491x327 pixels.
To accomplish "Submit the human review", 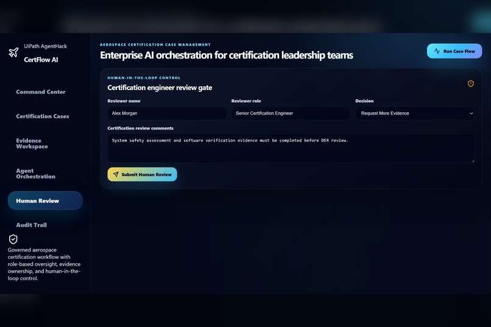I will (x=142, y=174).
